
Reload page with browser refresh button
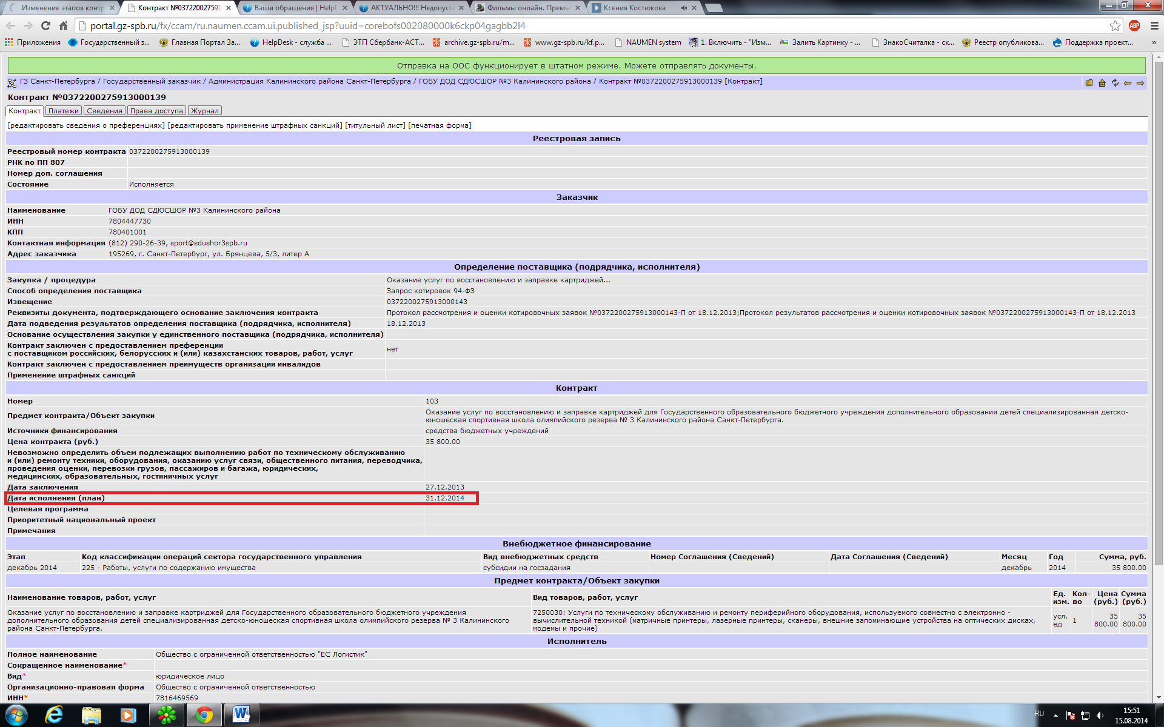point(45,25)
